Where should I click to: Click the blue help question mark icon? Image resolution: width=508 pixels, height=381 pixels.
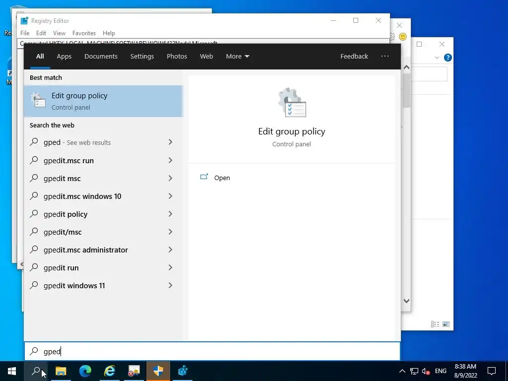(448, 58)
